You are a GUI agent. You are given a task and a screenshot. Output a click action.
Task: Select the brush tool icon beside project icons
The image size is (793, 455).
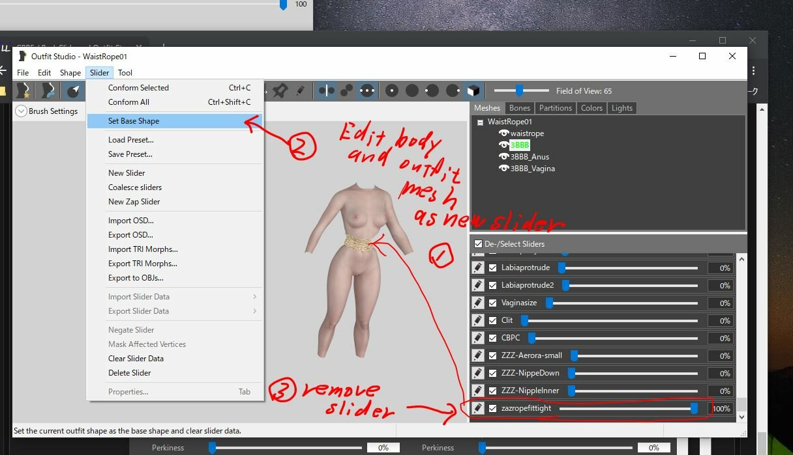[x=73, y=90]
